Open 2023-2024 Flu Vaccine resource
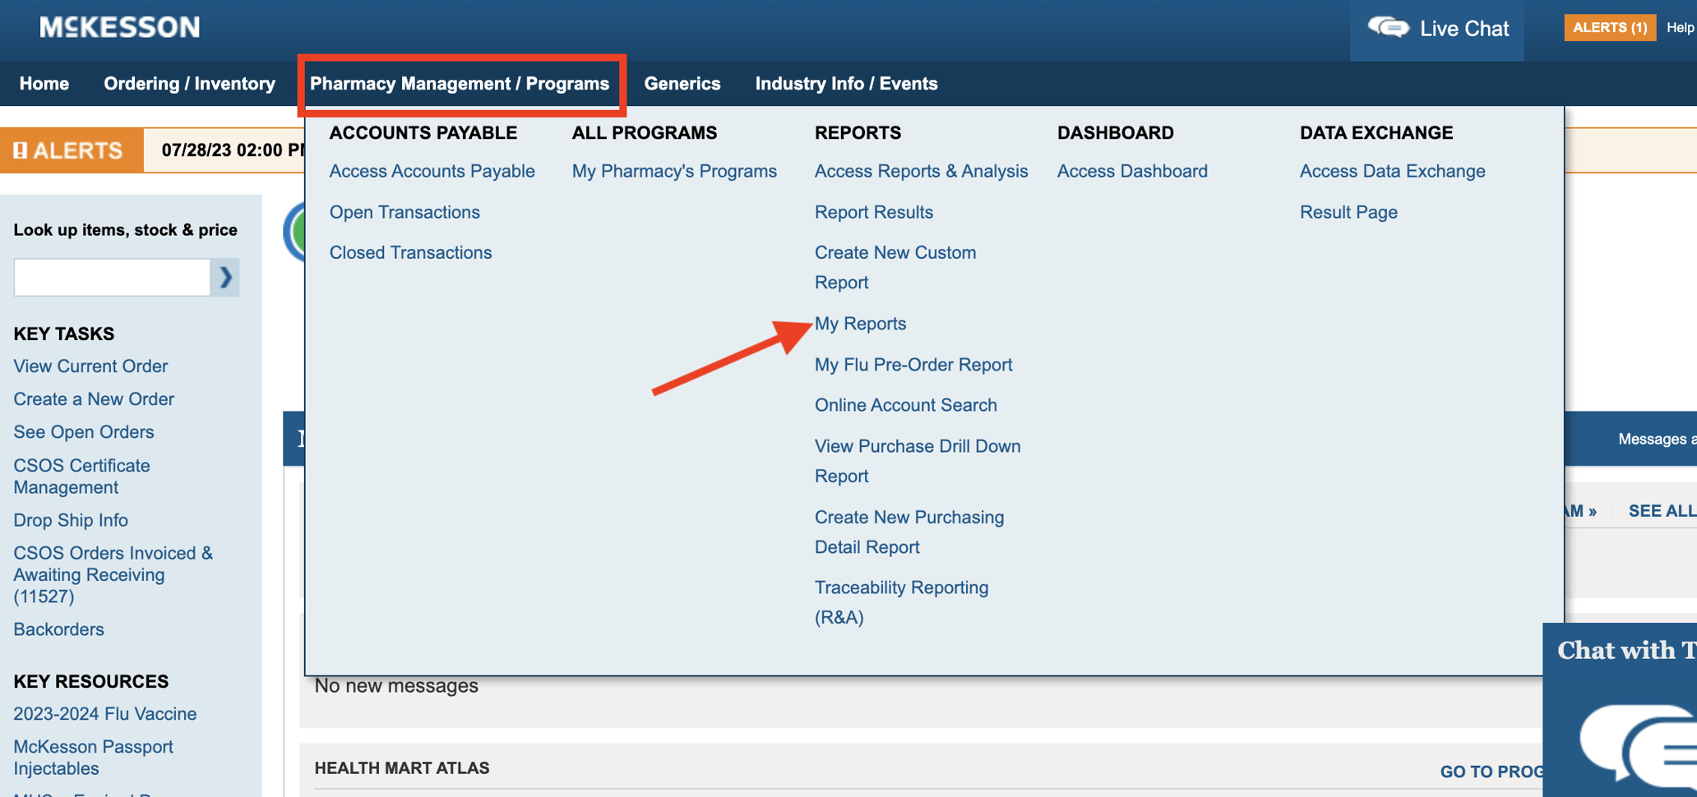Viewport: 1697px width, 797px height. pyautogui.click(x=104, y=713)
